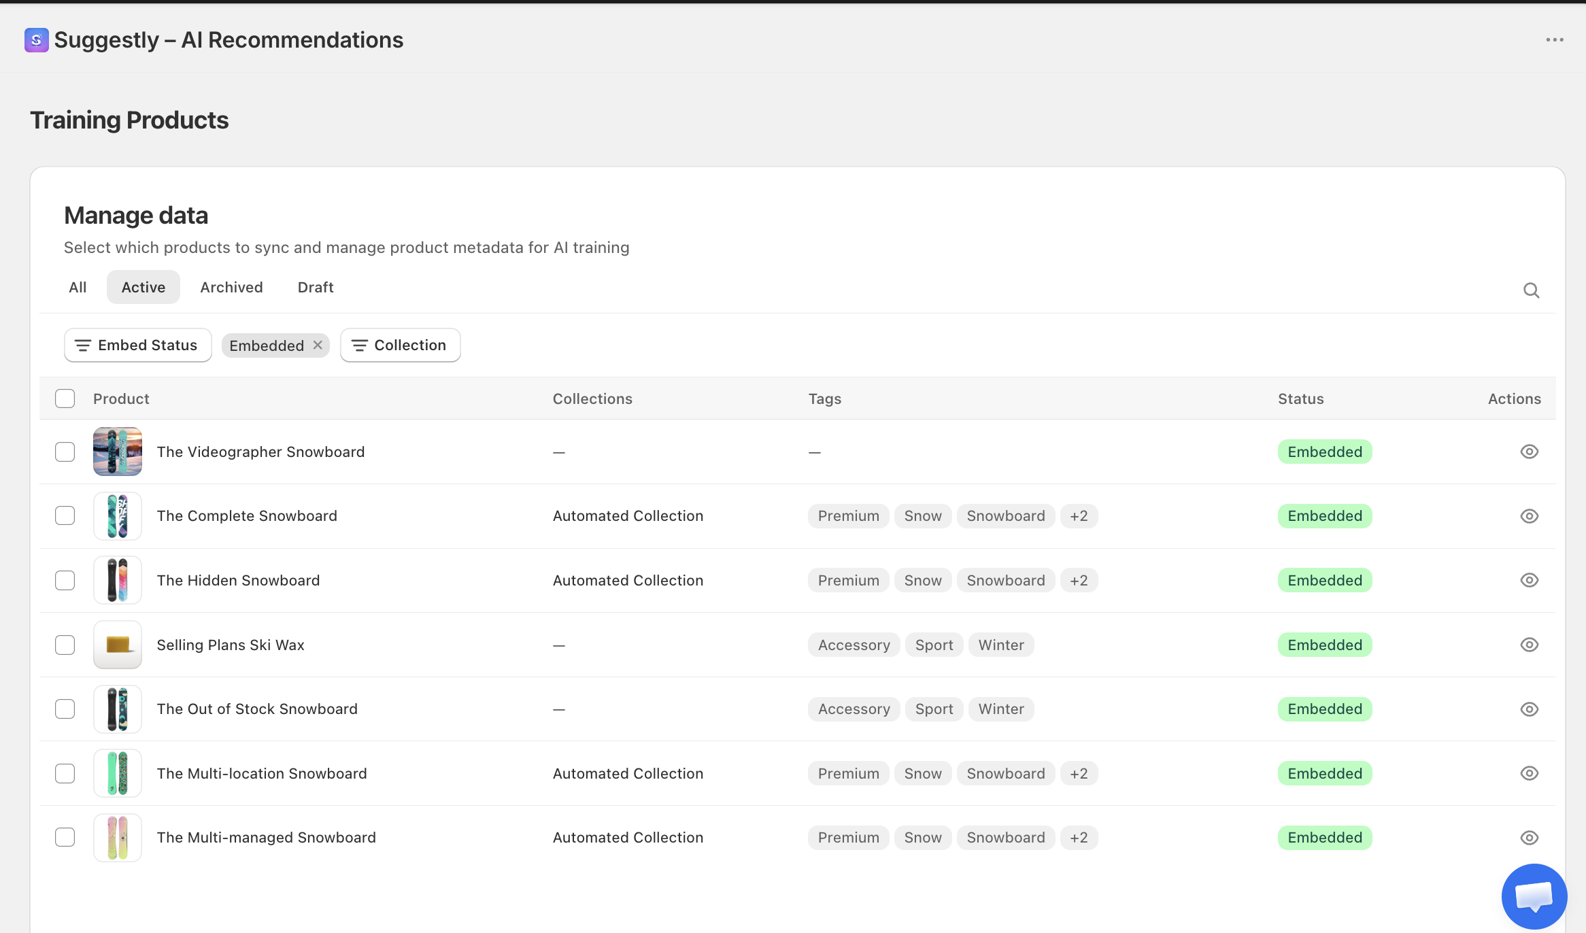The image size is (1586, 933).
Task: Show All products tab
Action: click(78, 287)
